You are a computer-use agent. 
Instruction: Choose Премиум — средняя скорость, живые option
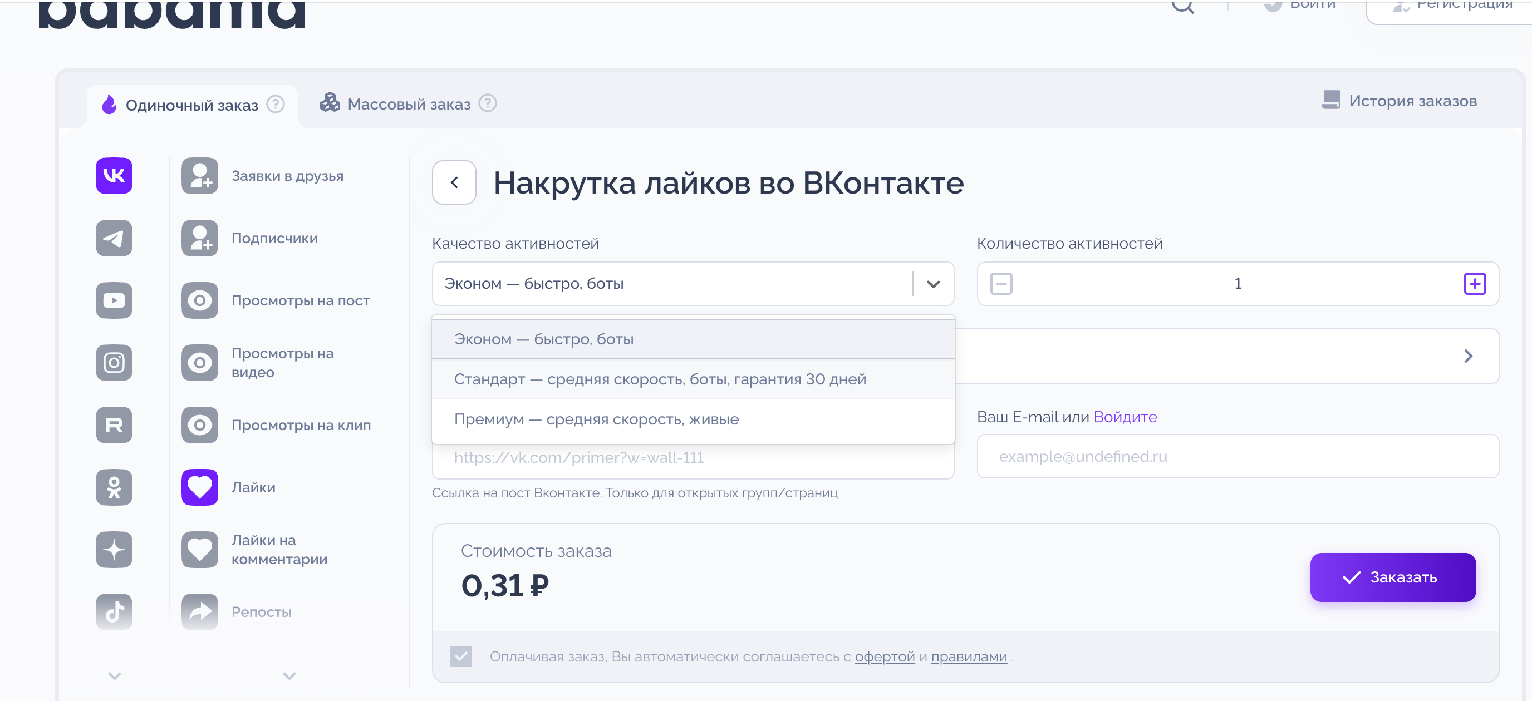pyautogui.click(x=694, y=419)
